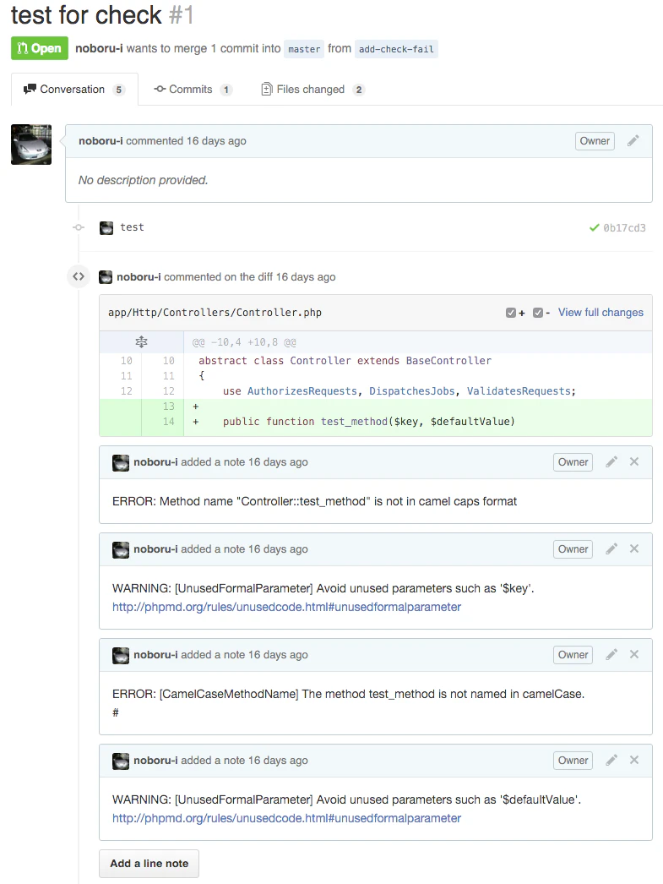
Task: Click the Owner badge on the description comment
Action: click(x=595, y=141)
